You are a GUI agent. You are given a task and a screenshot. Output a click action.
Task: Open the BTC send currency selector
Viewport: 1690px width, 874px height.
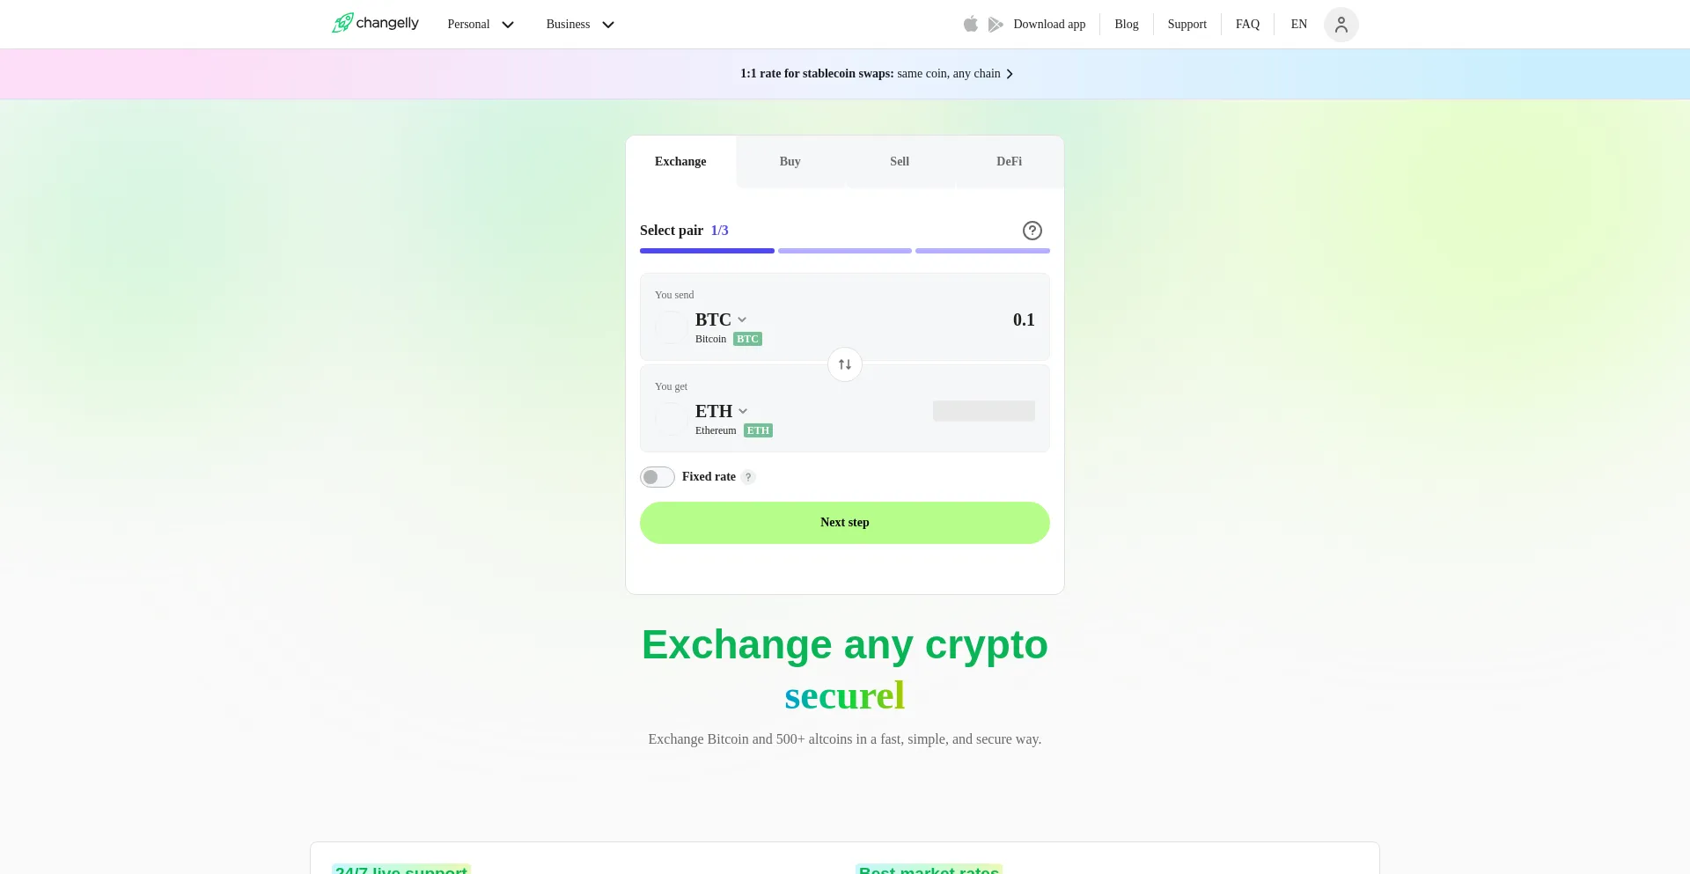(721, 319)
